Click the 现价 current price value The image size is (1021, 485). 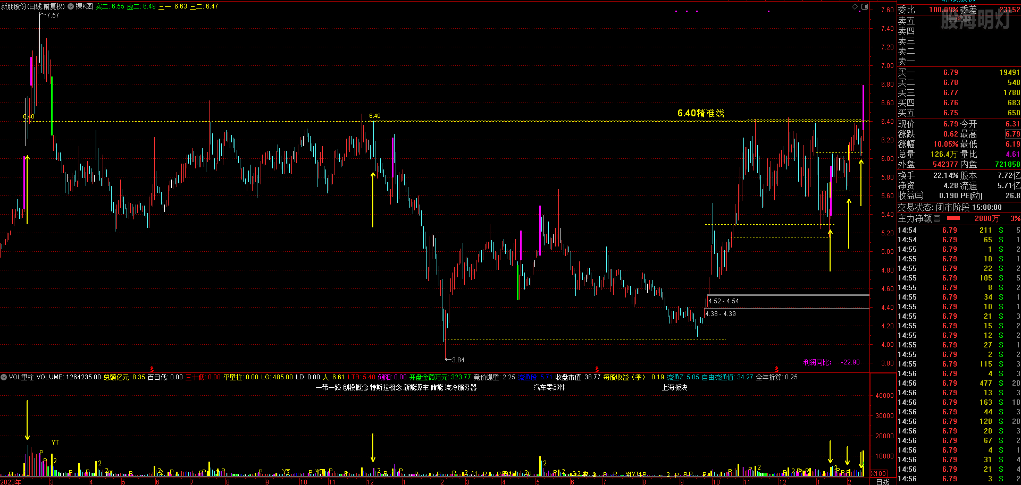point(951,124)
